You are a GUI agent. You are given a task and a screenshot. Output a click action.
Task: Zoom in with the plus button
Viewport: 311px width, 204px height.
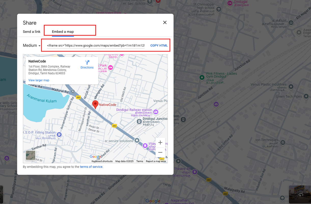[160, 143]
